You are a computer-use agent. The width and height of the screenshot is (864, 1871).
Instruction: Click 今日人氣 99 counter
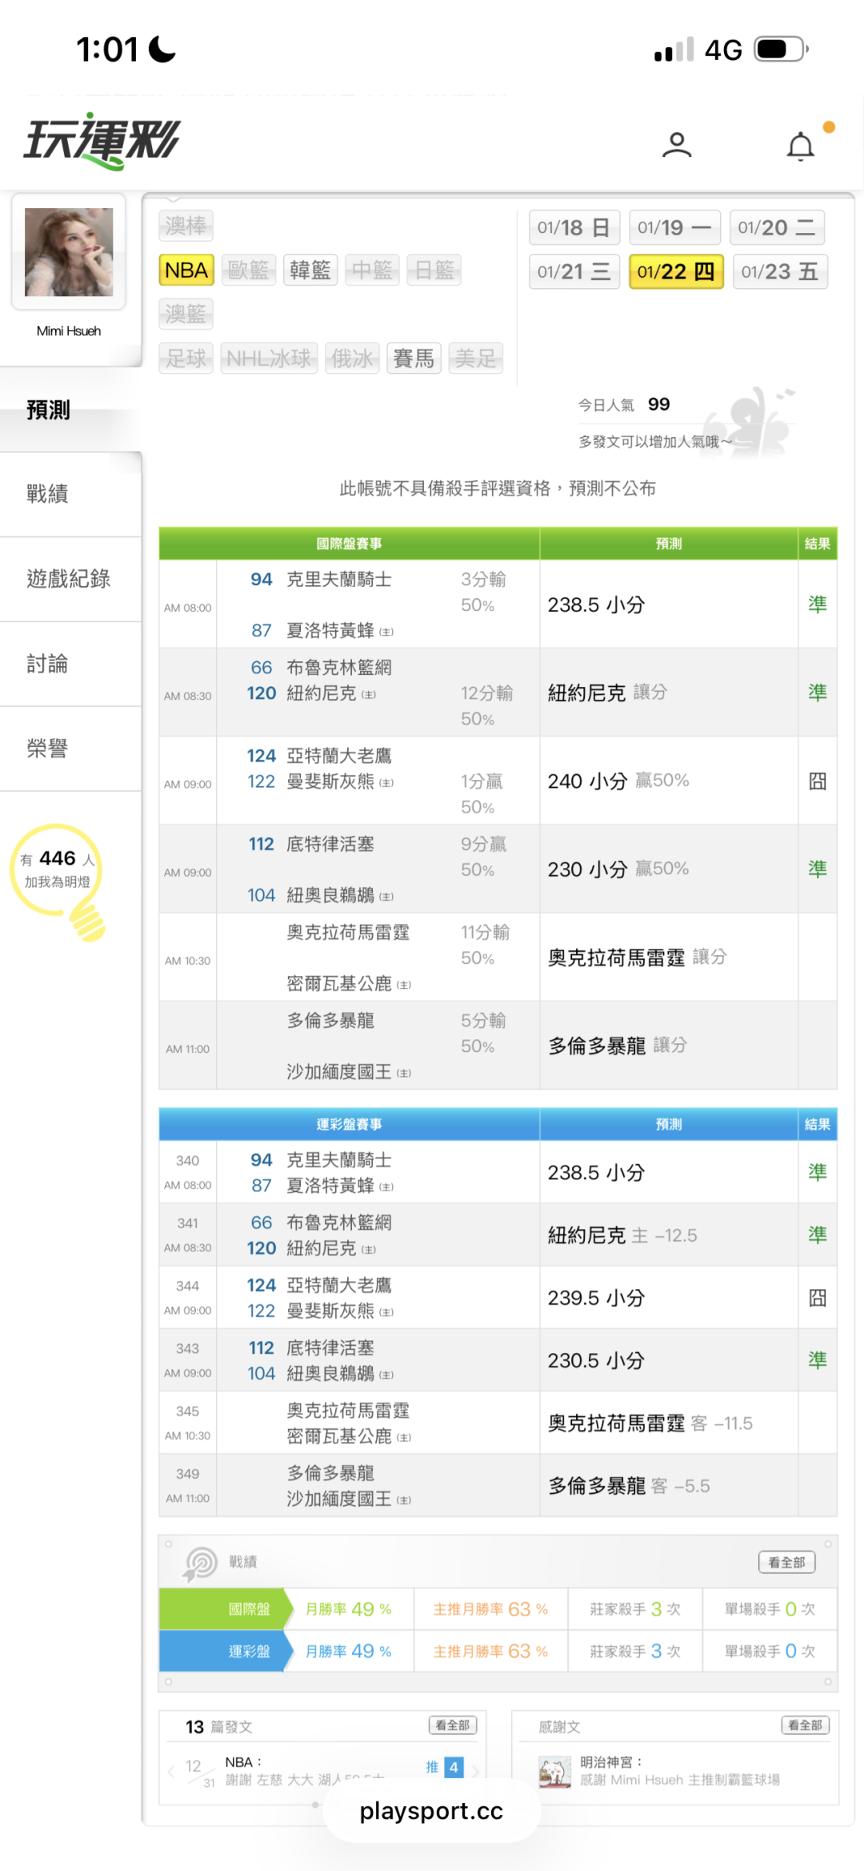click(x=624, y=404)
